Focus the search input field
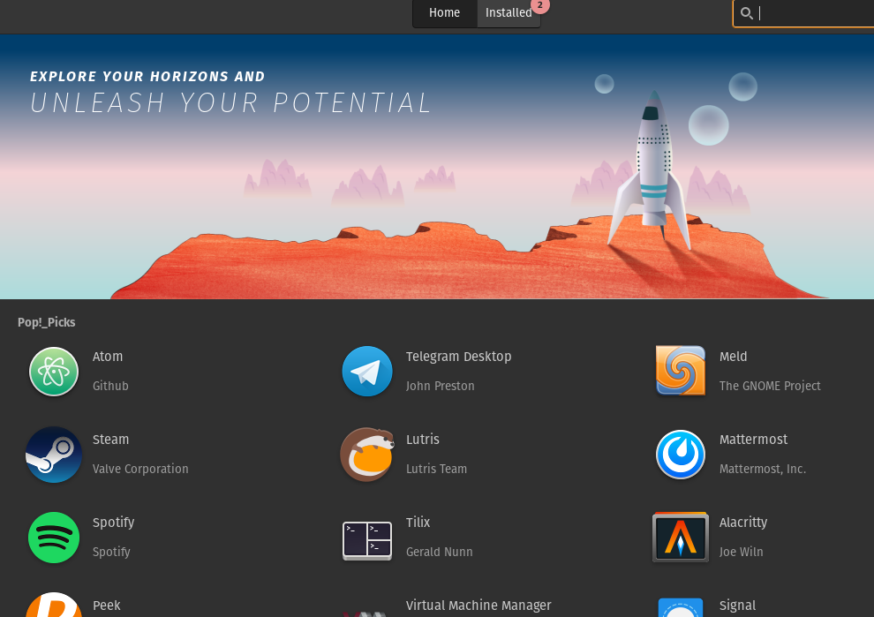 [803, 13]
